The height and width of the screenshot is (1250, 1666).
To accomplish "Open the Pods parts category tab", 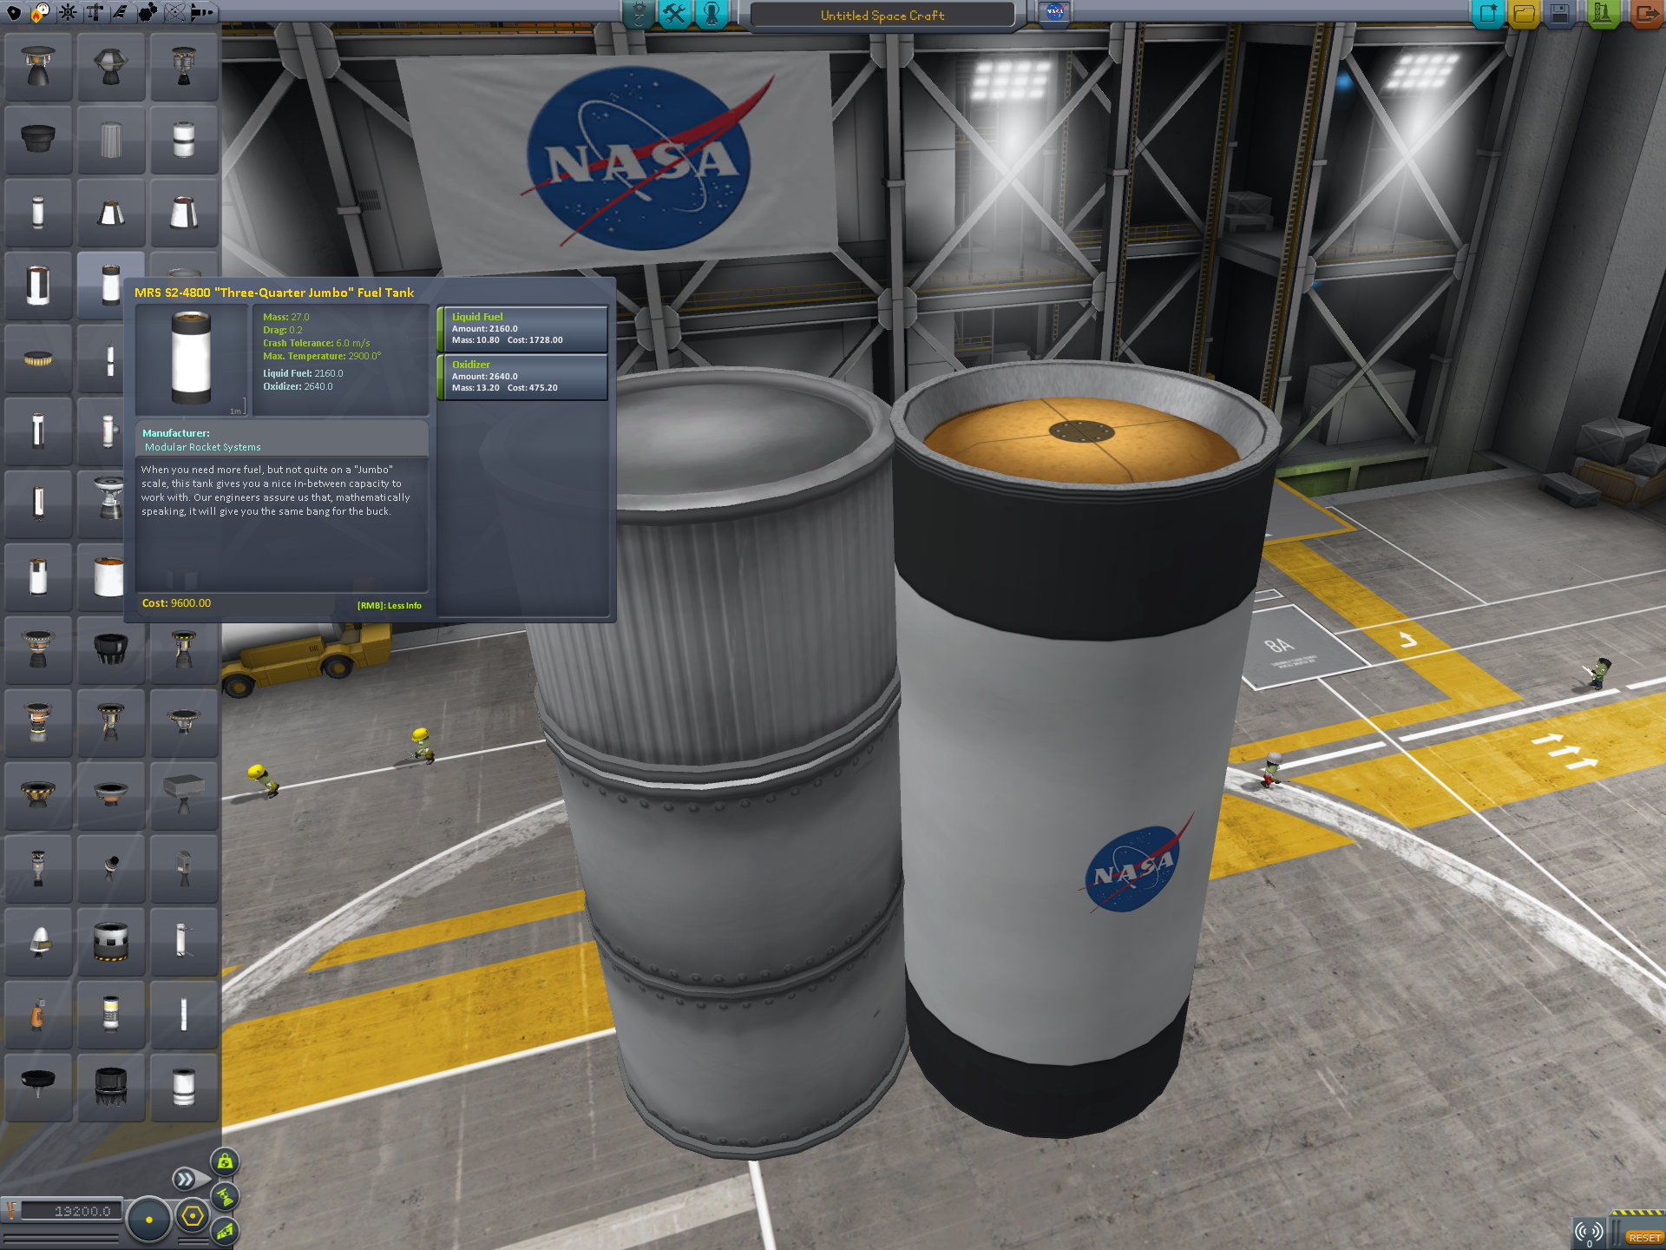I will (x=14, y=12).
